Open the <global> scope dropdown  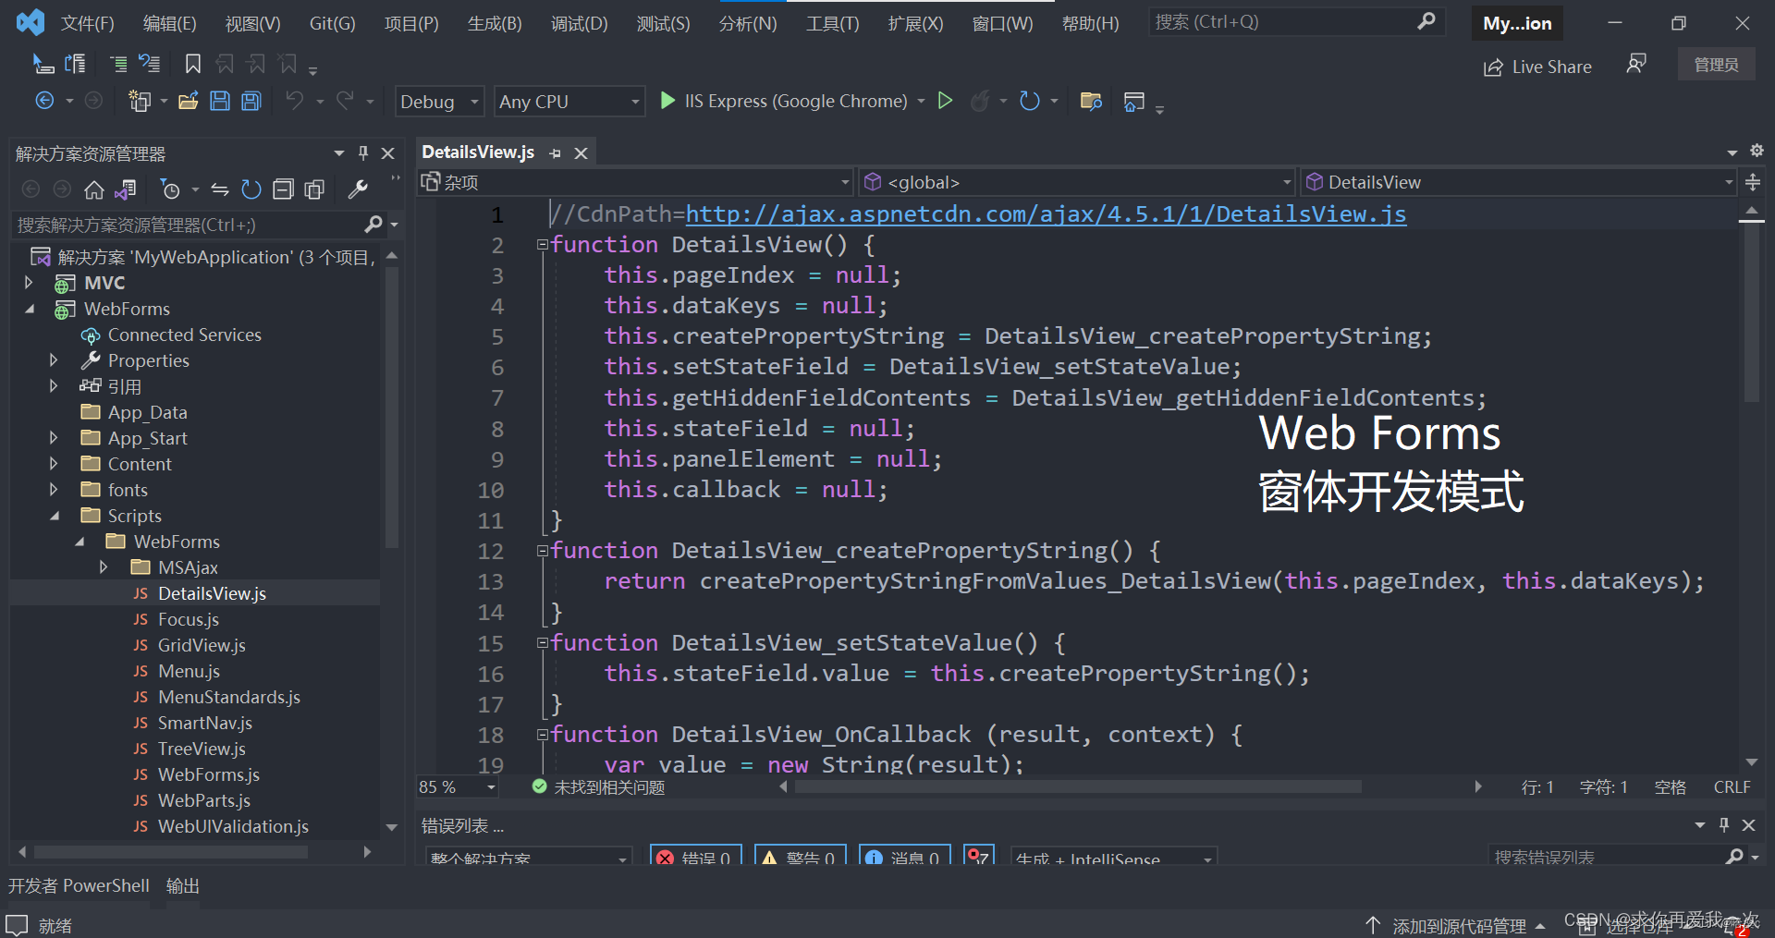[1077, 182]
